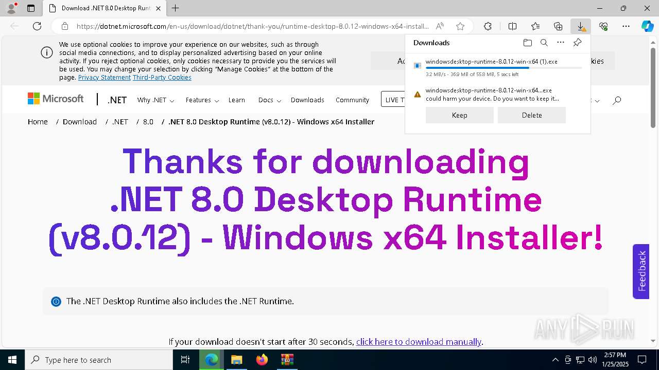659x370 pixels.
Task: Open a new browser tab
Action: [176, 8]
